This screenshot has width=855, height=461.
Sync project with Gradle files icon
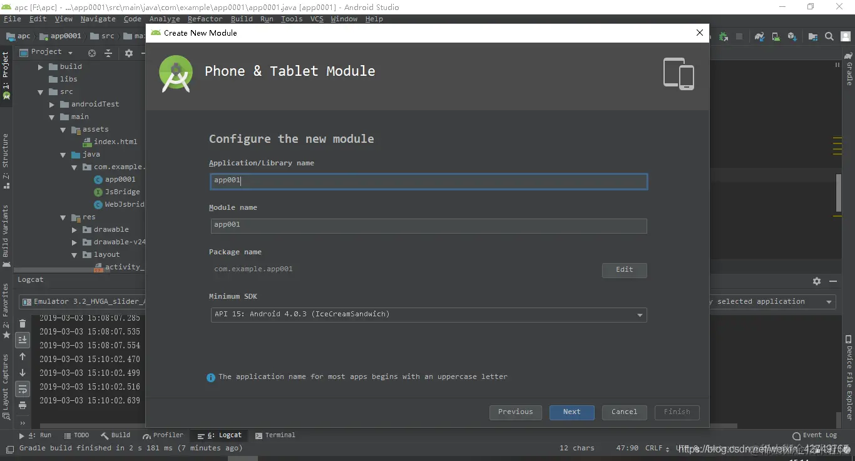pyautogui.click(x=760, y=37)
